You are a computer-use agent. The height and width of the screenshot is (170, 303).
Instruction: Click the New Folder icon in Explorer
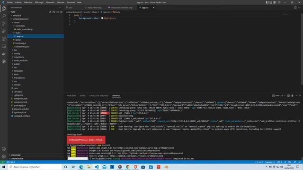pyautogui.click(x=53, y=12)
